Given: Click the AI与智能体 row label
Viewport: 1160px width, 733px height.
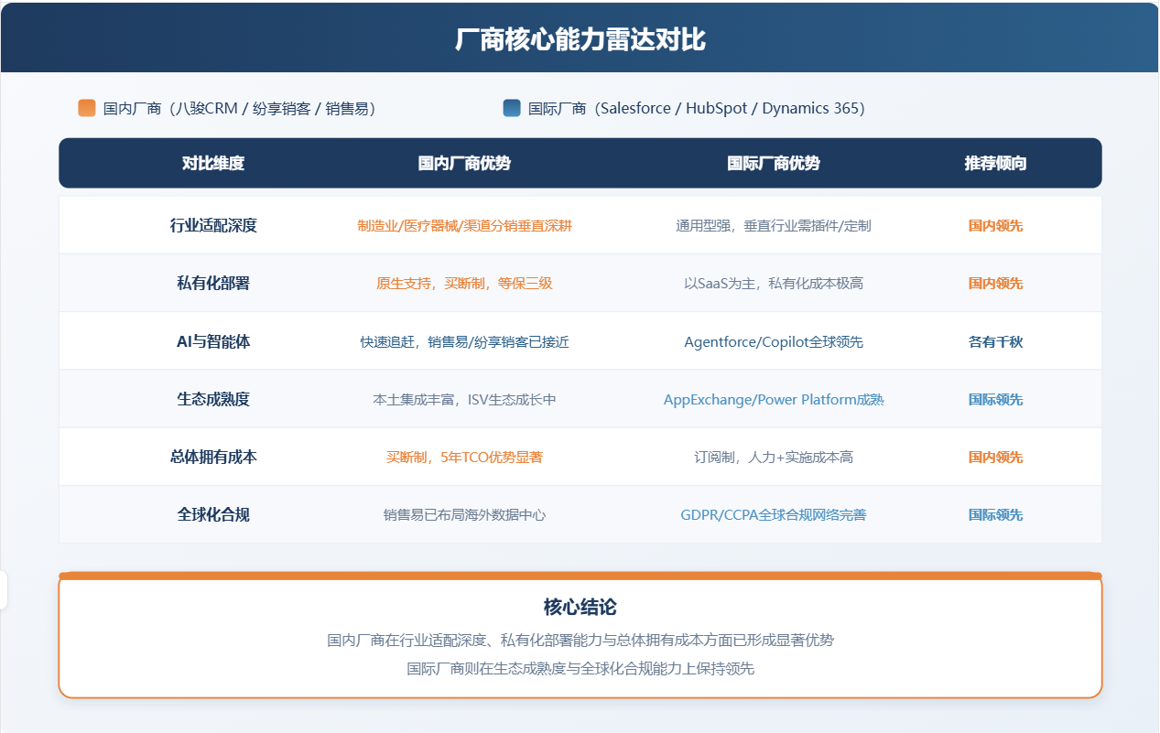Looking at the screenshot, I should tap(213, 341).
